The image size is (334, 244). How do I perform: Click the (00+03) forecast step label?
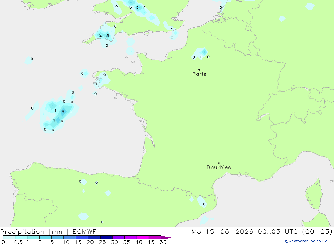pyautogui.click(x=317, y=232)
